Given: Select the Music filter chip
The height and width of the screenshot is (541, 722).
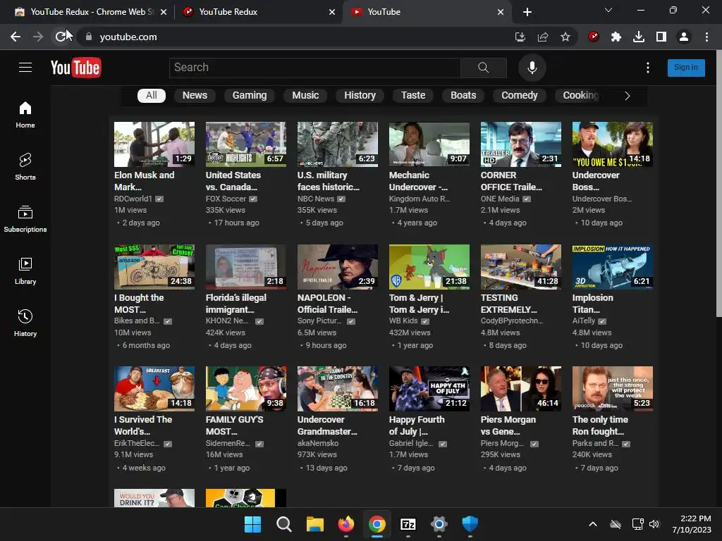Looking at the screenshot, I should tap(305, 95).
